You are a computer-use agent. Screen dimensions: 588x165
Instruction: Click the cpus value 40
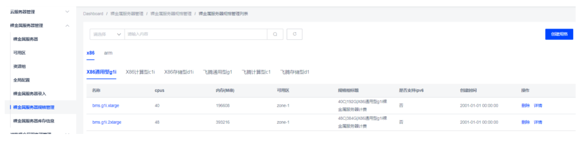[x=157, y=105]
